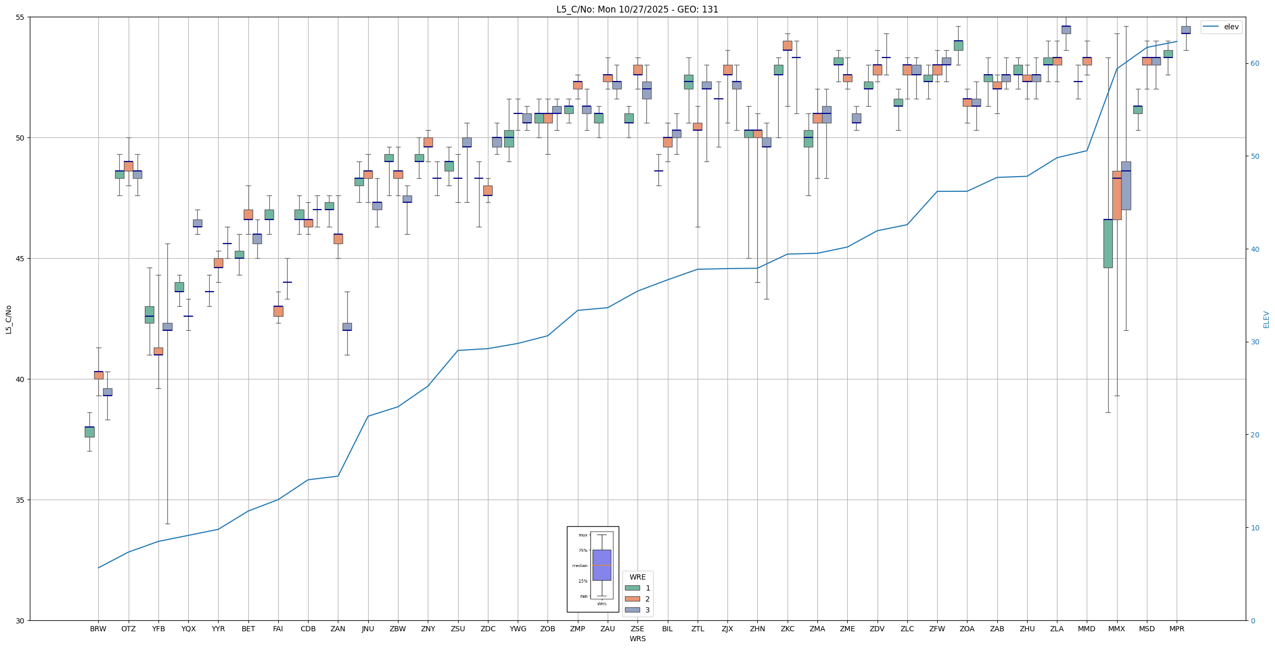Click the green BRW box near 38

(x=89, y=432)
